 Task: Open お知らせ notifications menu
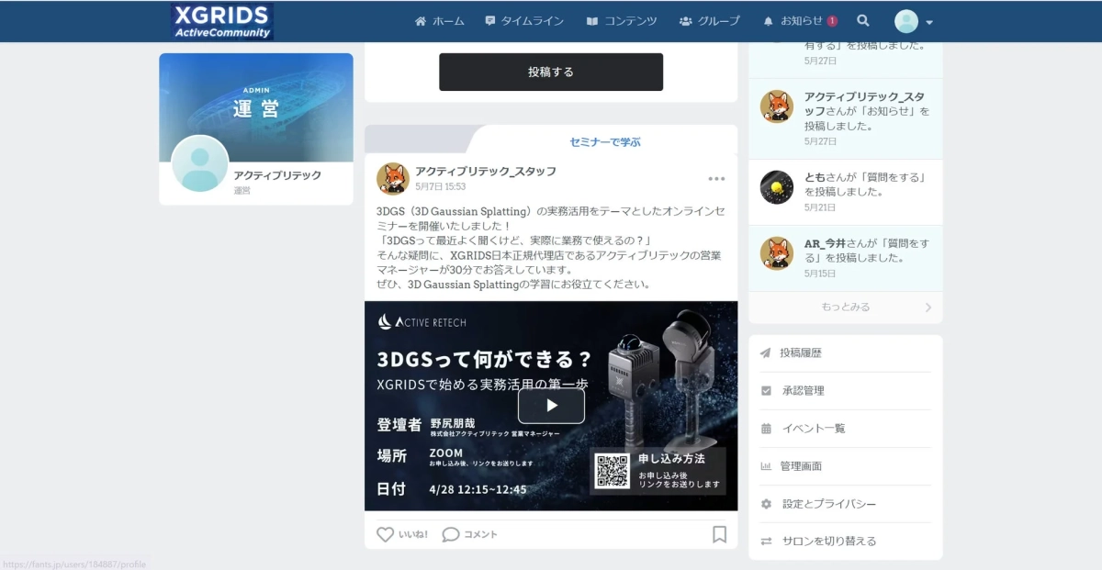pos(800,21)
